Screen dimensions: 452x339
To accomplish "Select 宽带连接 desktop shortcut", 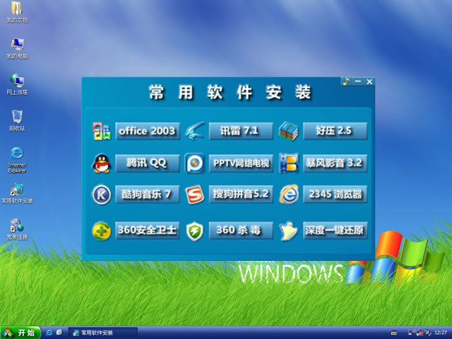I will click(x=17, y=229).
